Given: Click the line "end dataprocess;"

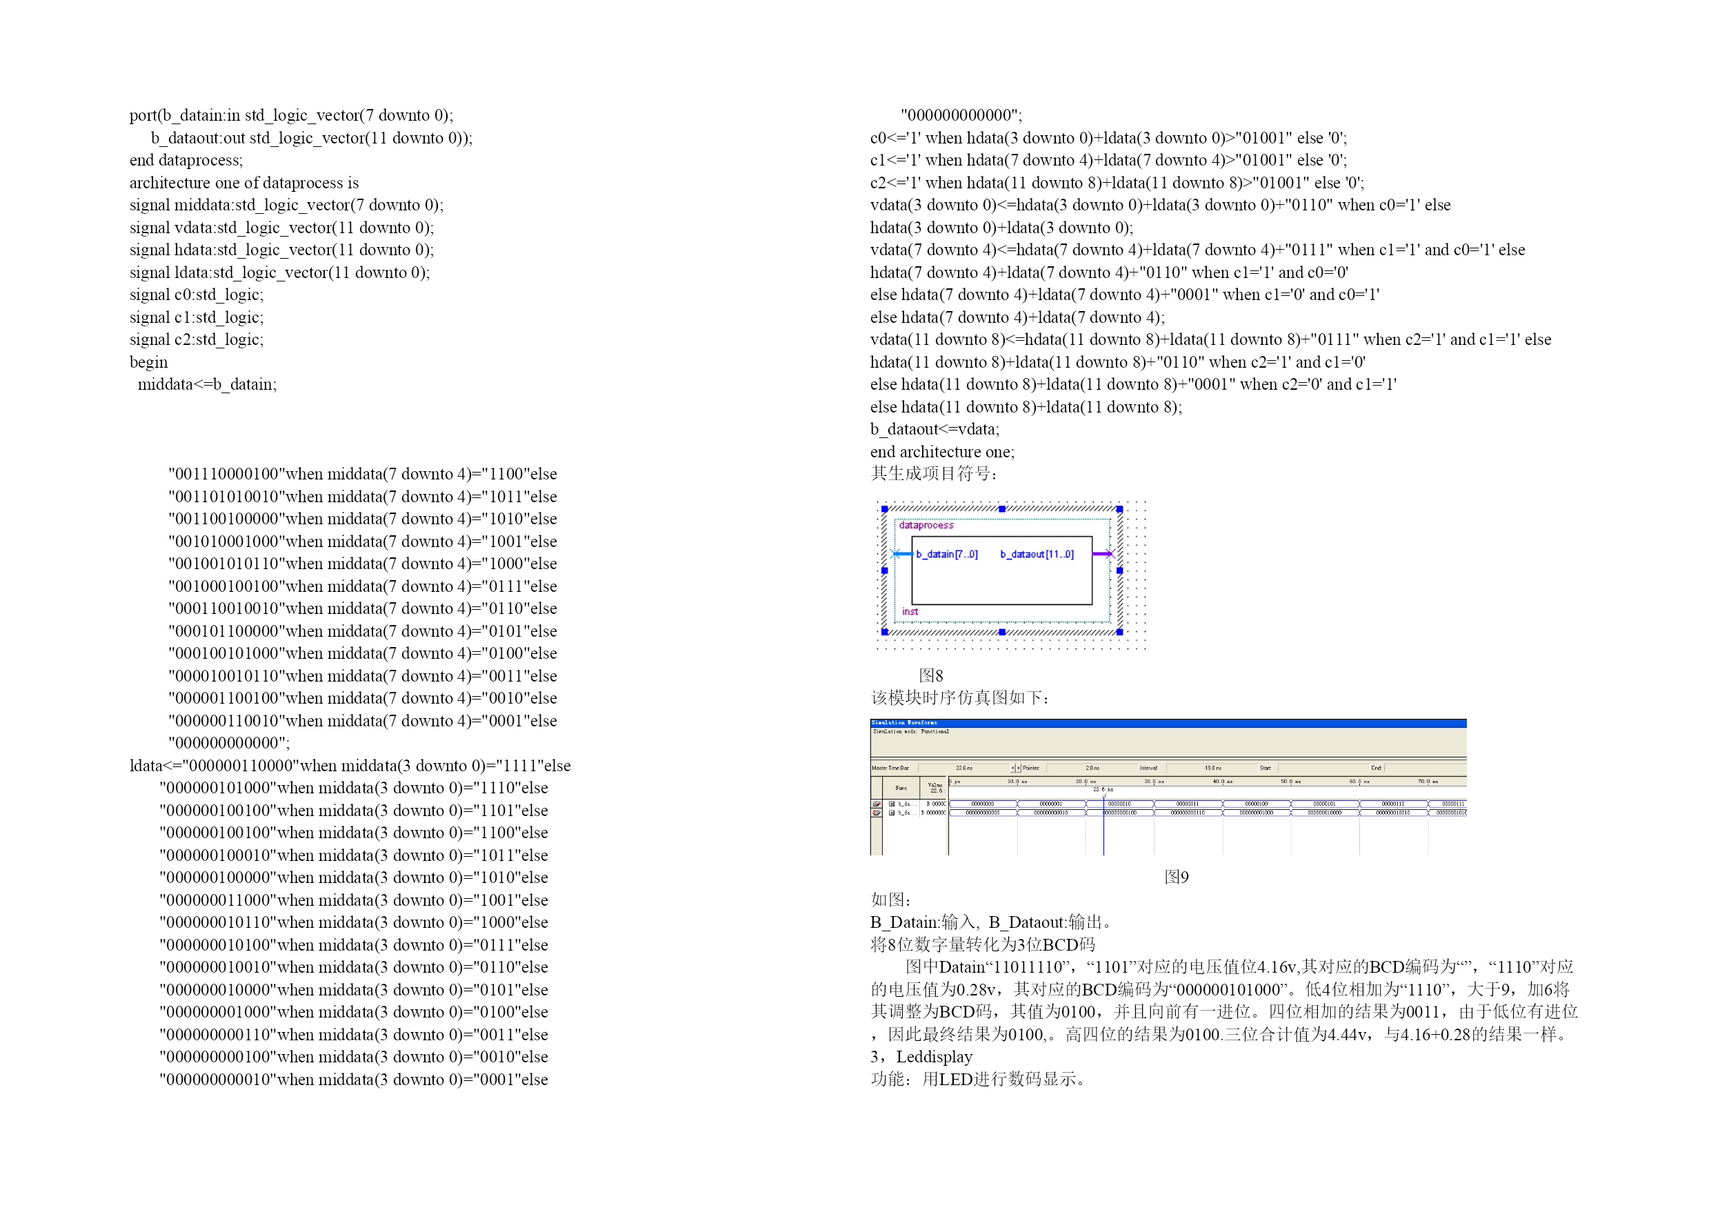Looking at the screenshot, I should (x=186, y=160).
